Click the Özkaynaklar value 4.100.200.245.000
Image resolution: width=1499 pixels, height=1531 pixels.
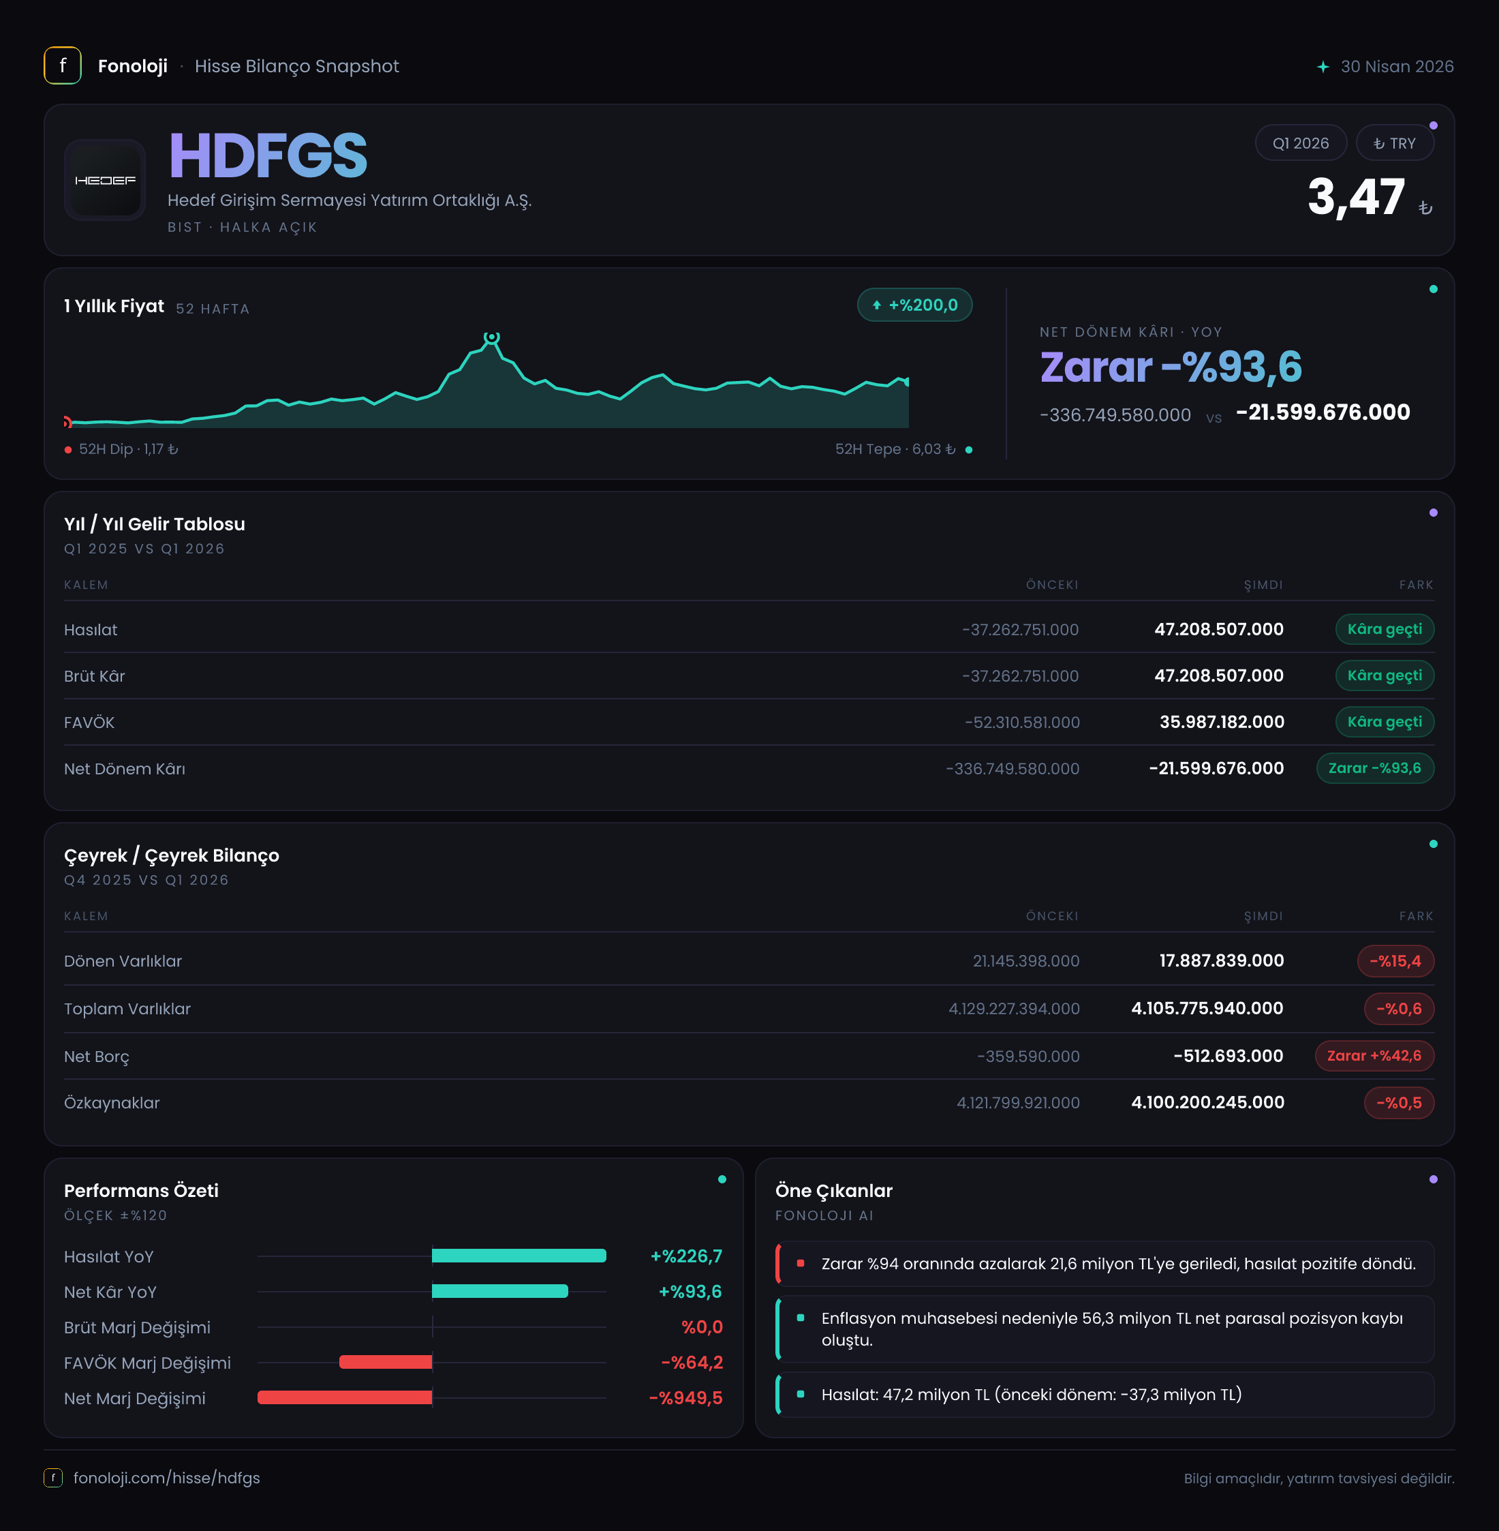point(1207,1102)
